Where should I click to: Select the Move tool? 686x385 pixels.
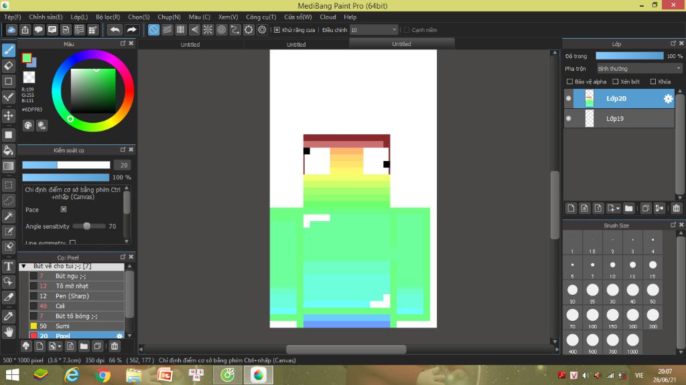pos(9,116)
